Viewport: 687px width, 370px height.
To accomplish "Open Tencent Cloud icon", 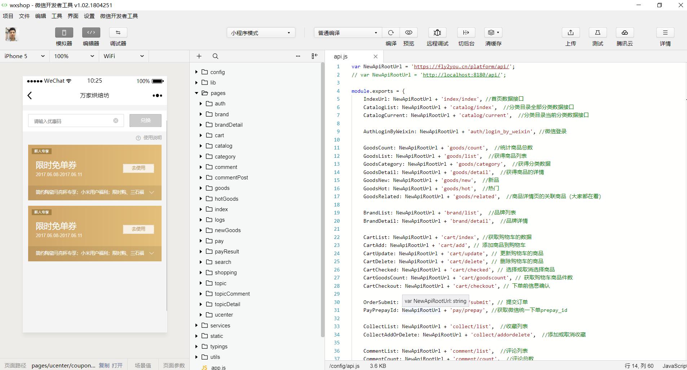I will coord(625,33).
